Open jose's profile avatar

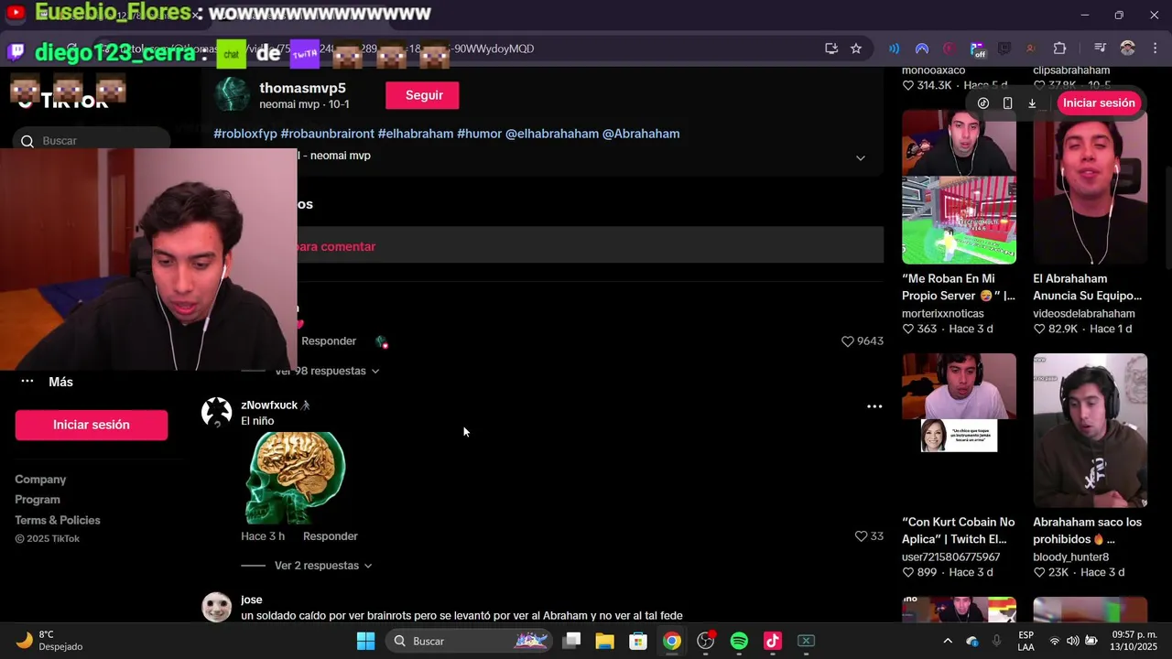pos(217,607)
